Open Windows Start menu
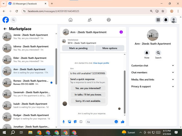Screen dimensions: 182x136 pyautogui.click(x=4, y=132)
